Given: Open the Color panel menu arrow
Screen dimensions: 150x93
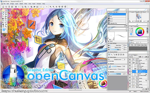Looking at the screenshot, I should [x=148, y=26].
